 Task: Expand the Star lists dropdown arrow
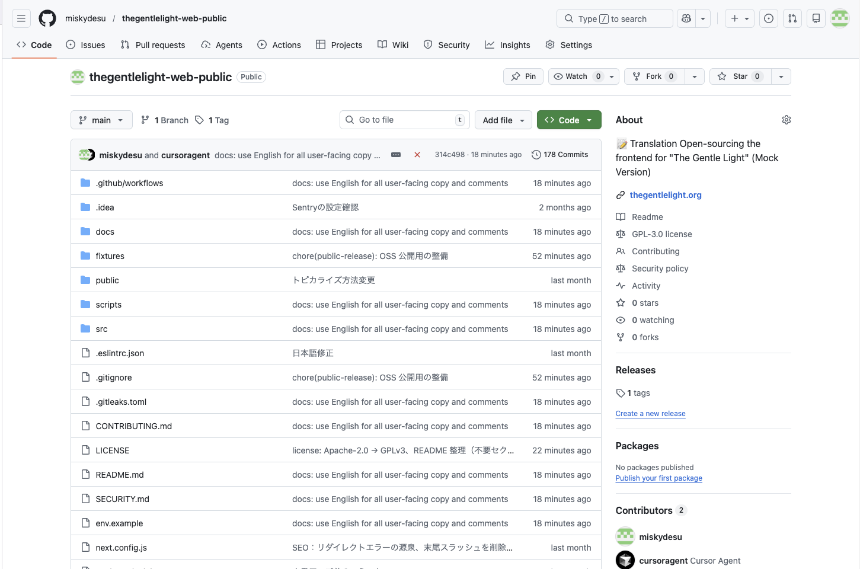(x=781, y=76)
